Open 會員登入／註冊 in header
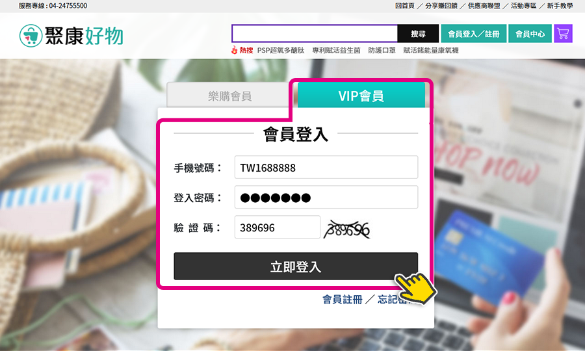The height and width of the screenshot is (351, 585). (x=473, y=34)
